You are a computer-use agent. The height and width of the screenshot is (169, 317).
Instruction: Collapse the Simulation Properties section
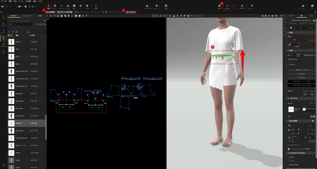[288, 153]
